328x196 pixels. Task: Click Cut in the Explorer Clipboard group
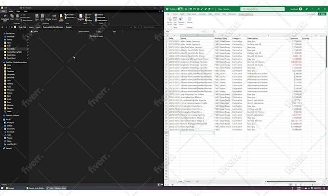coord(24,15)
